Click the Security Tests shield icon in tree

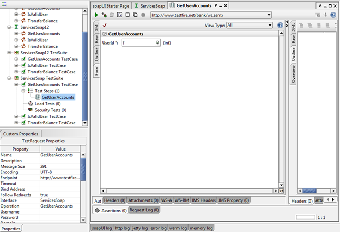click(x=30, y=110)
